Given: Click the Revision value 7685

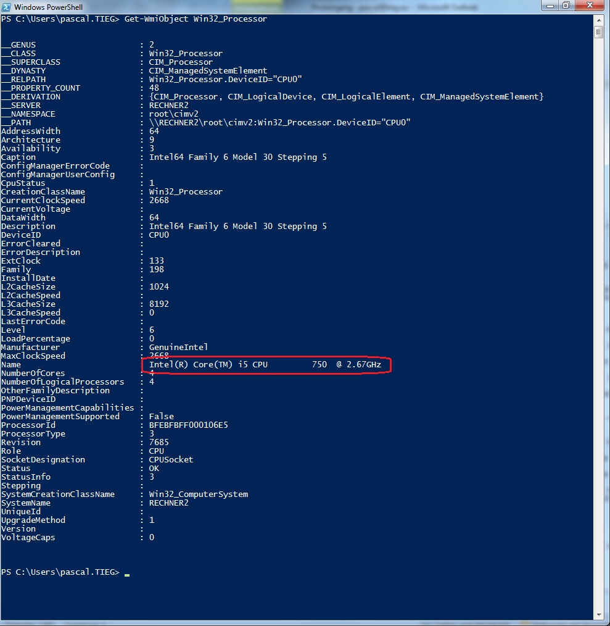Looking at the screenshot, I should click(x=159, y=443).
